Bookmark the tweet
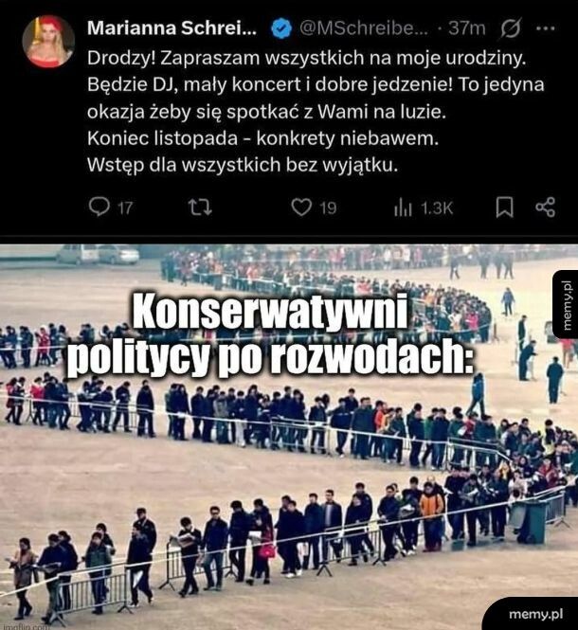 pyautogui.click(x=504, y=207)
